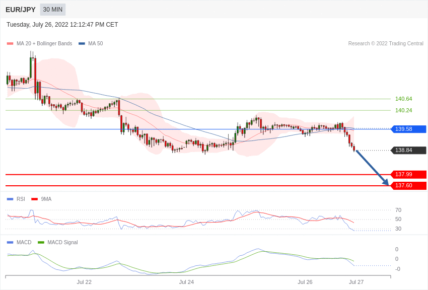The image size is (428, 290).
Task: Click the blue RSI legend swatch
Action: (x=10, y=199)
